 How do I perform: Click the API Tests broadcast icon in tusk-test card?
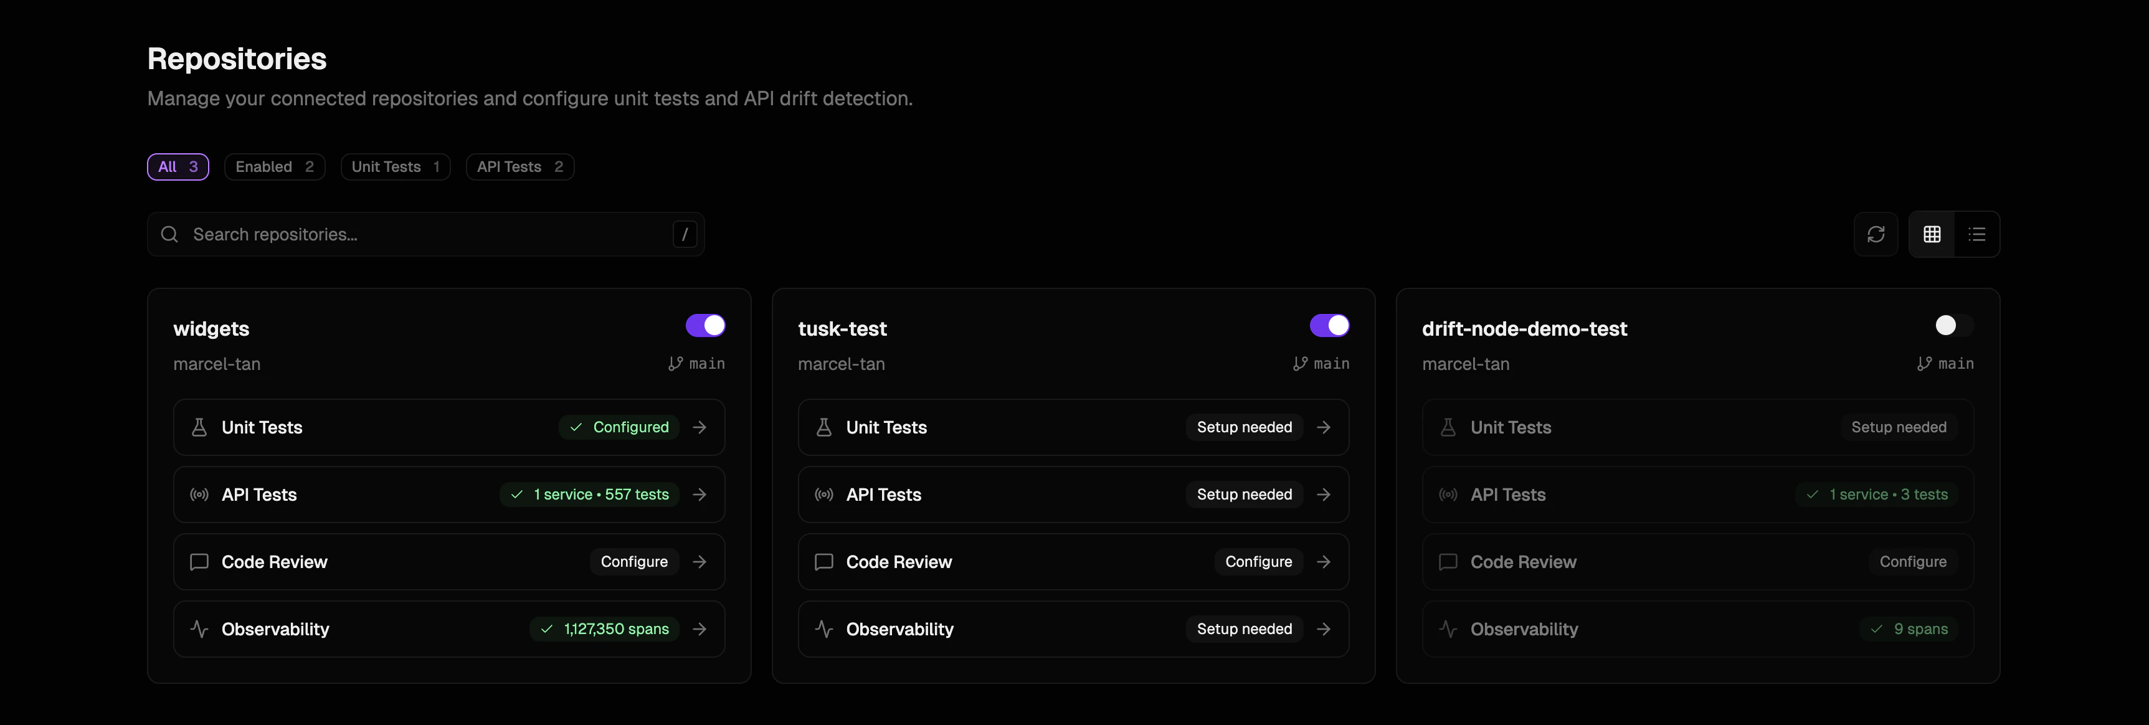tap(823, 495)
